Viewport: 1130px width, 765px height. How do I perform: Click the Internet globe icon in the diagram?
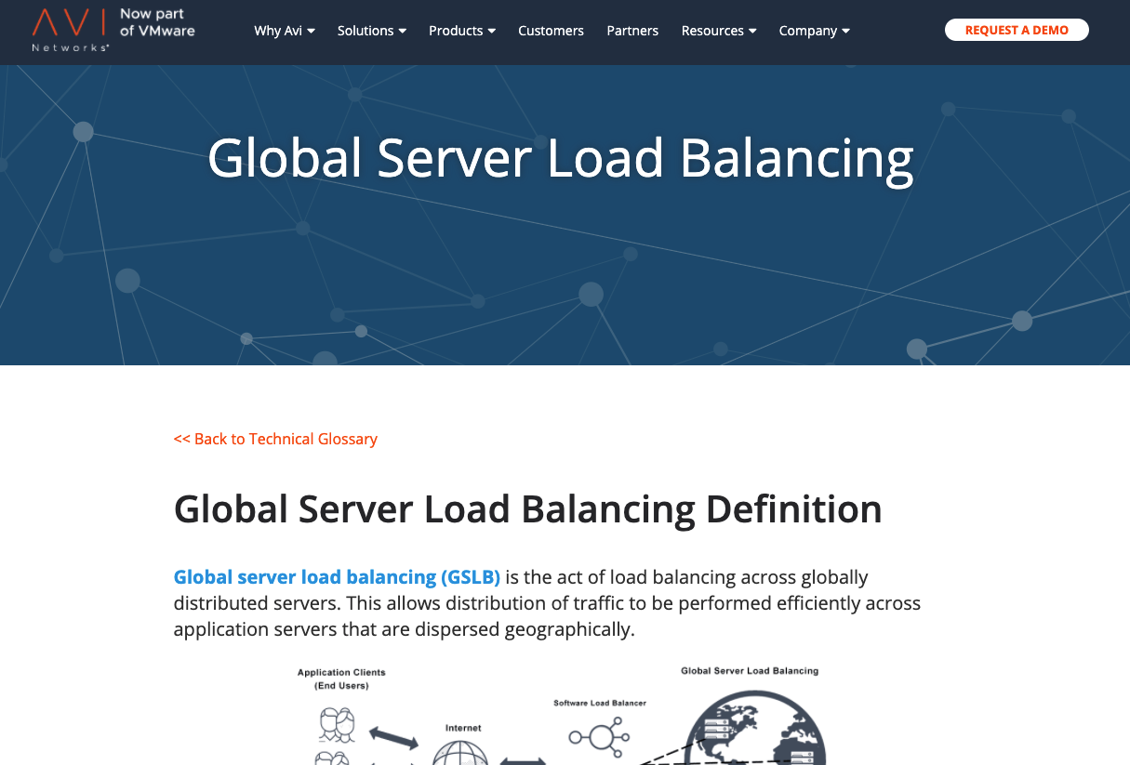(460, 751)
